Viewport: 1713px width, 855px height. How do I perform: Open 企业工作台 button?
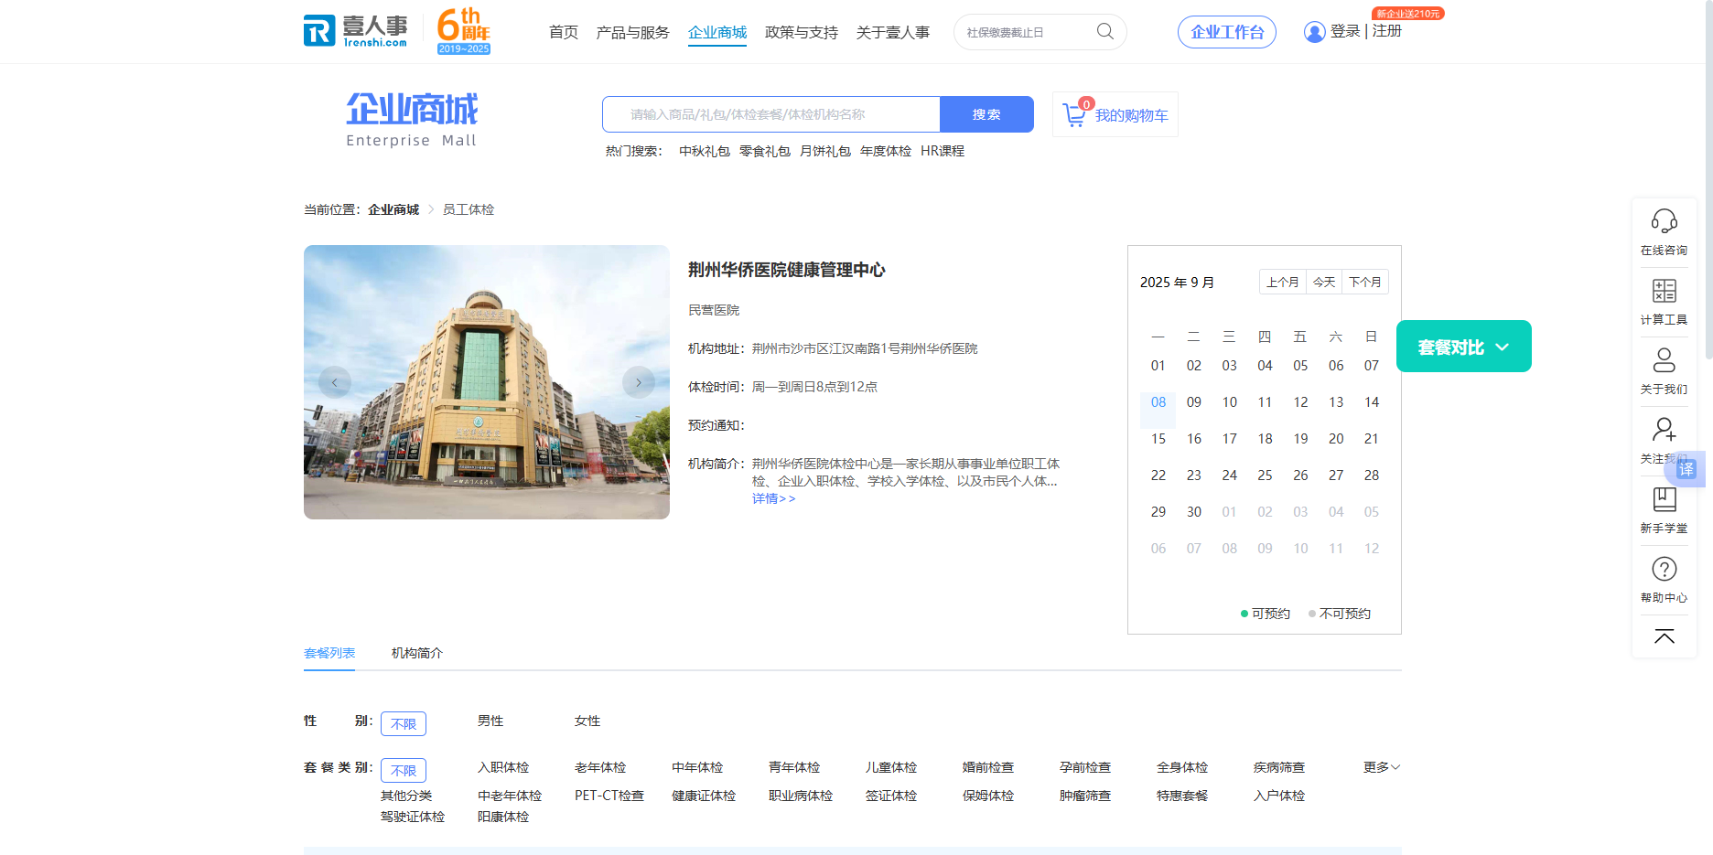(1227, 32)
